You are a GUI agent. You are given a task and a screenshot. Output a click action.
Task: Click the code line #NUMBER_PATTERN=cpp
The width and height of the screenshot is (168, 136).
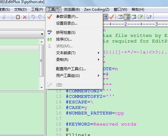click(95, 113)
